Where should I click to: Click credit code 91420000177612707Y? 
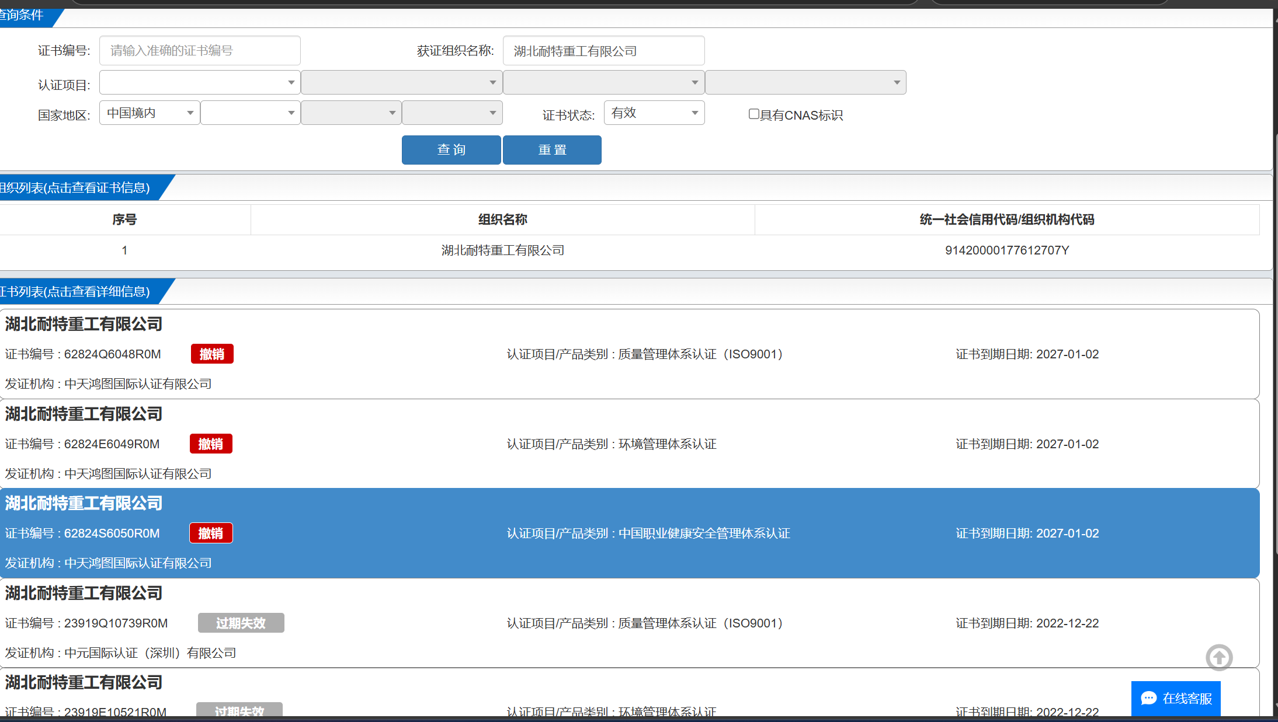pyautogui.click(x=1007, y=250)
